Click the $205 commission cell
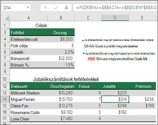 [115, 93]
